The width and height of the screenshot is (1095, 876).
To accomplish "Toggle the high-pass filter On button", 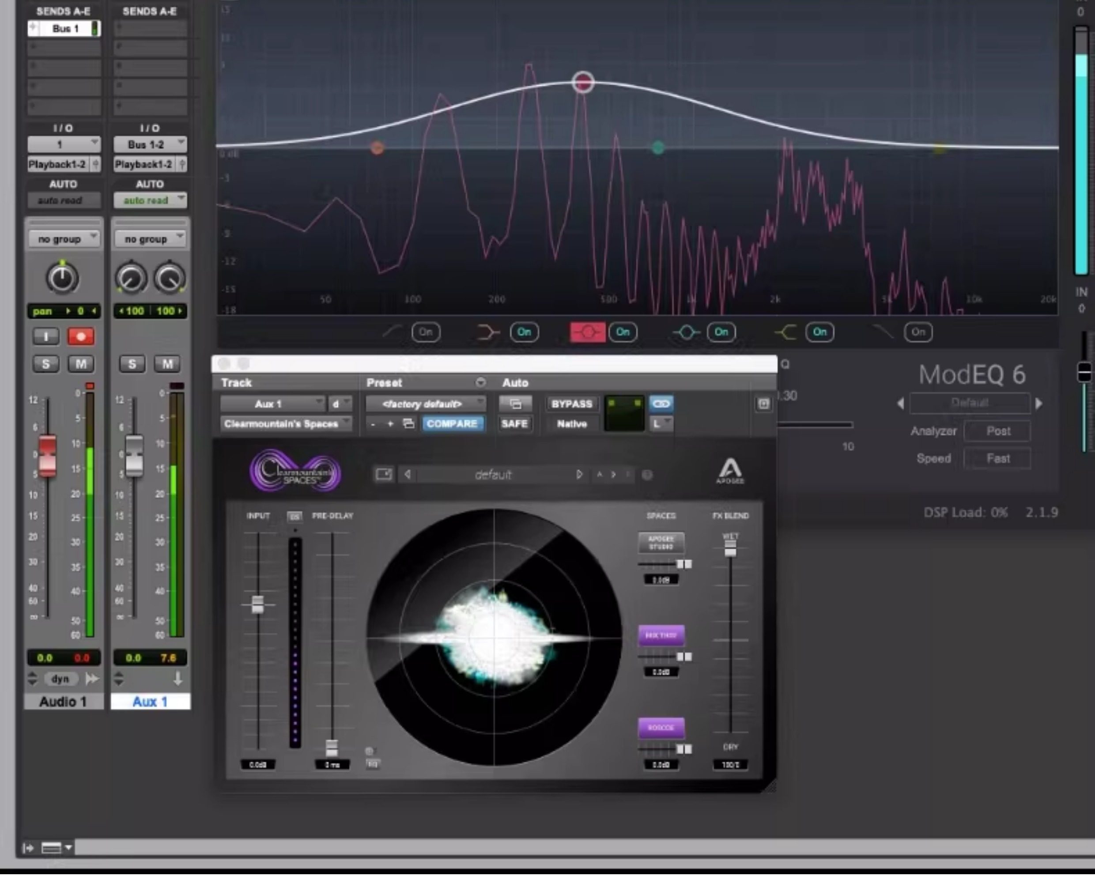I will click(x=426, y=332).
